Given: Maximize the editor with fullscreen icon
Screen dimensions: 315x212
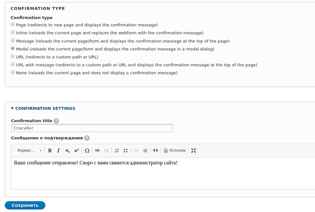Looking at the screenshot, I should (x=194, y=150).
